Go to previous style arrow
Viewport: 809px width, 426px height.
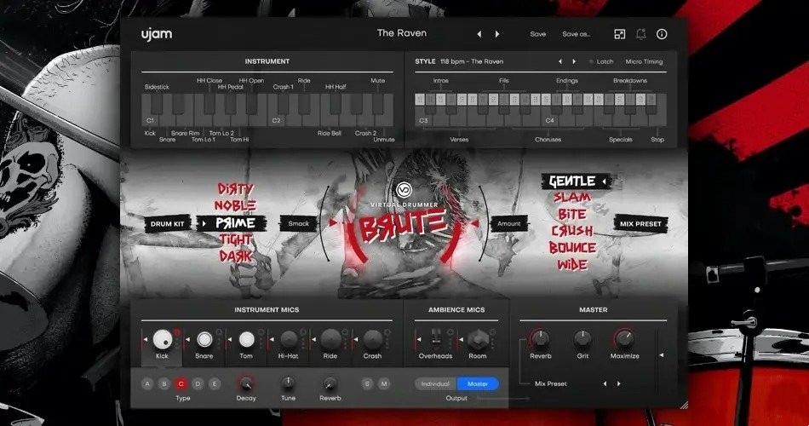pyautogui.click(x=560, y=61)
